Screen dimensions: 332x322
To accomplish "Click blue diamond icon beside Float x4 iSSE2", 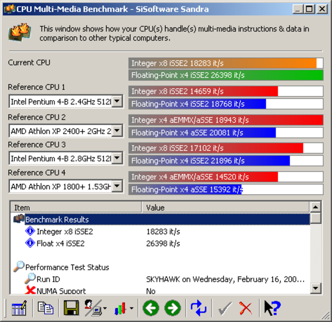I will [x=30, y=243].
